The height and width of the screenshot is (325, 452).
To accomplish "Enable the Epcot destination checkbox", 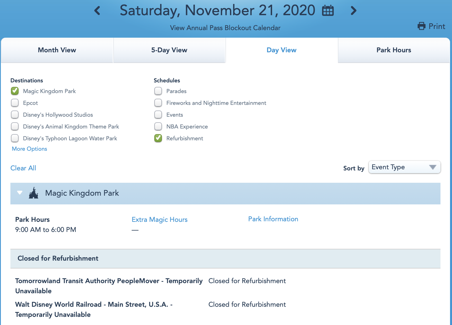I will pyautogui.click(x=15, y=103).
